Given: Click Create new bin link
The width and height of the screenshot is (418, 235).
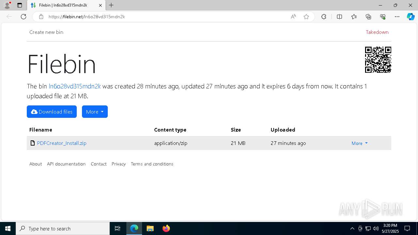Looking at the screenshot, I should coord(46,32).
